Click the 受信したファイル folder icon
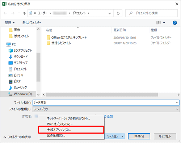The image size is (181, 143). click(49, 43)
